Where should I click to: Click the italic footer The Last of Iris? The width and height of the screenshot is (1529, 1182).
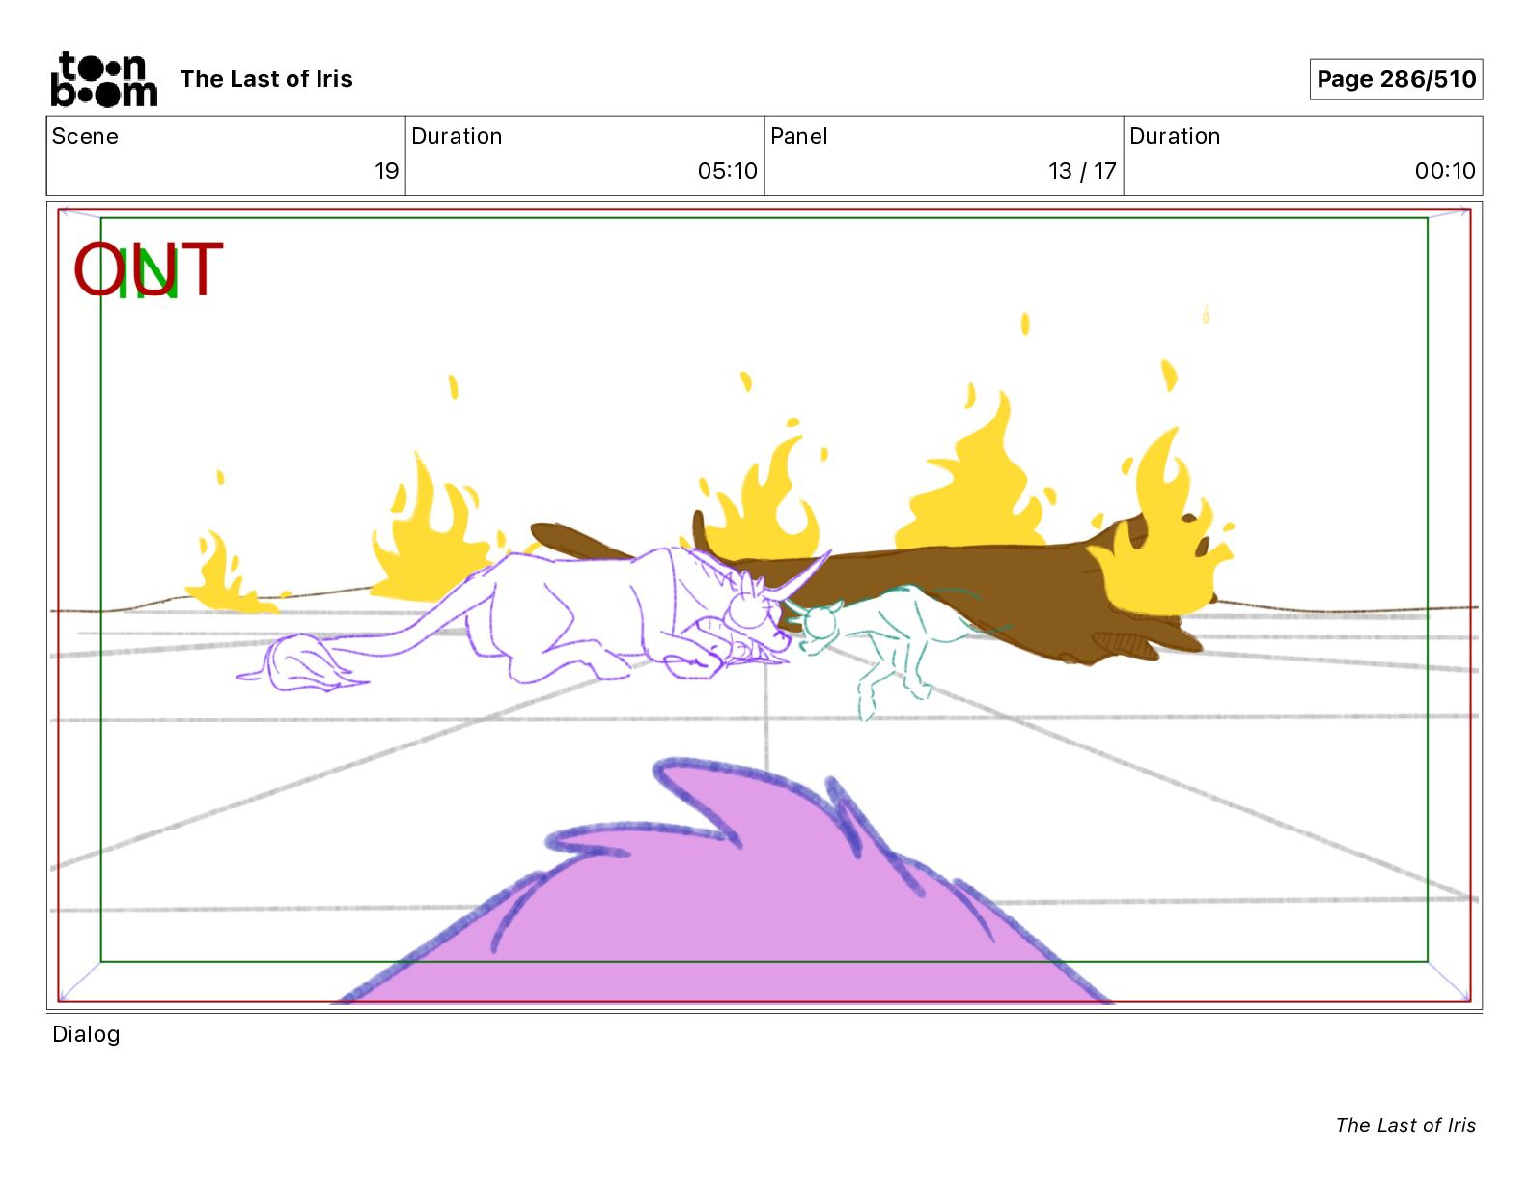click(x=1404, y=1125)
